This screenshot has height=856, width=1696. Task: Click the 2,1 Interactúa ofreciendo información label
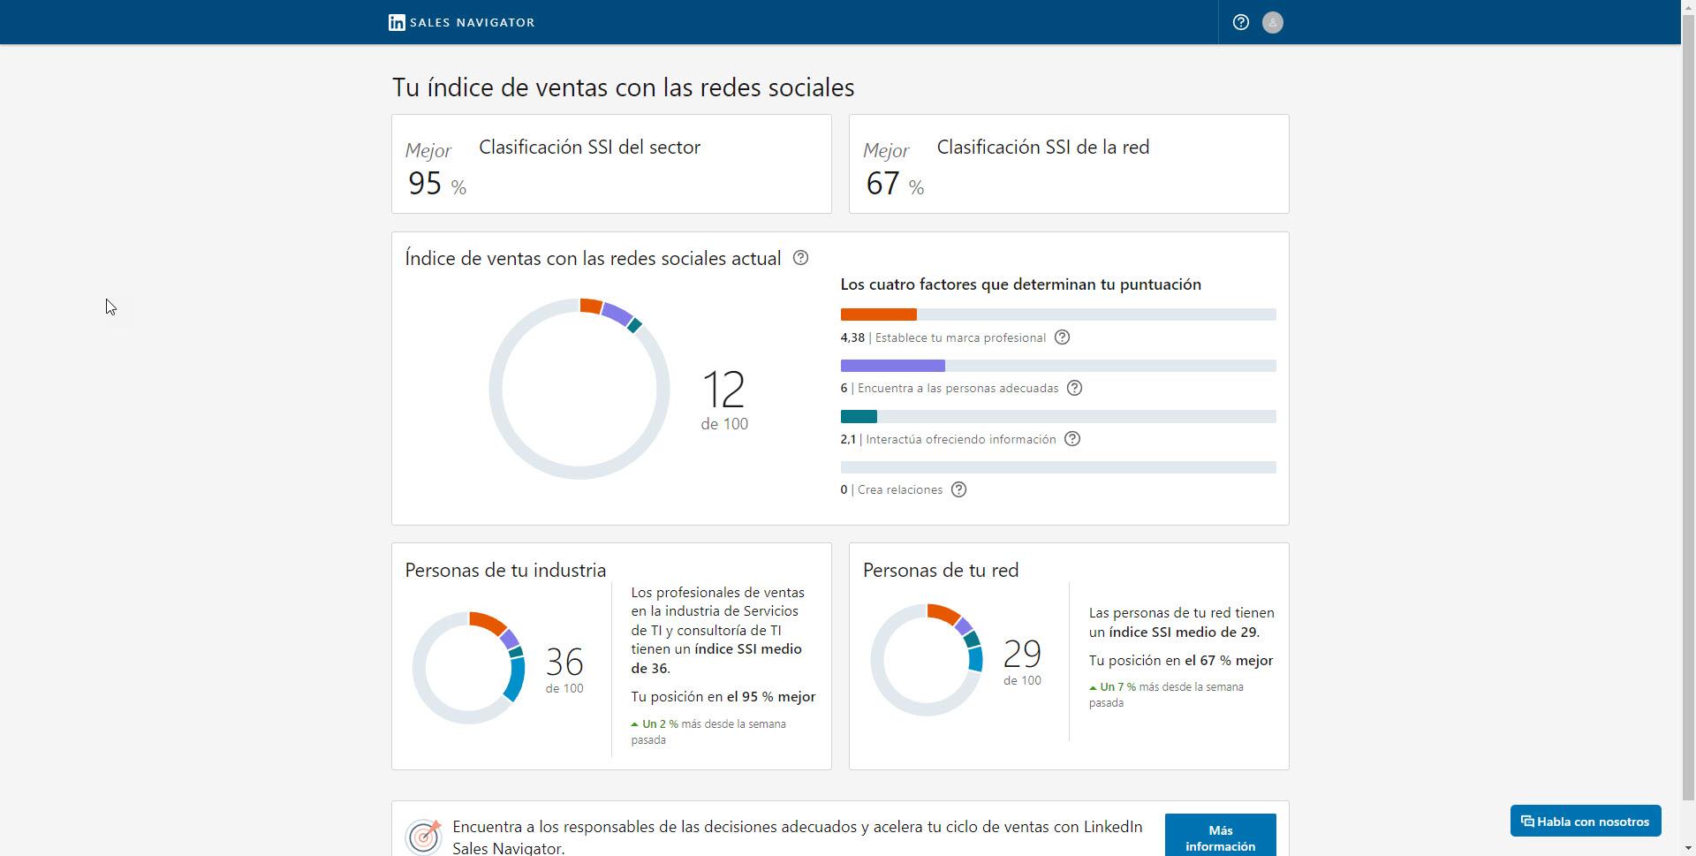[x=948, y=439]
